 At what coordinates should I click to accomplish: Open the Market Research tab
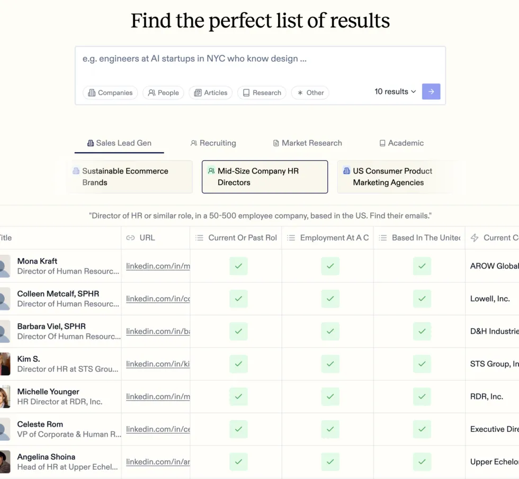pyautogui.click(x=307, y=143)
